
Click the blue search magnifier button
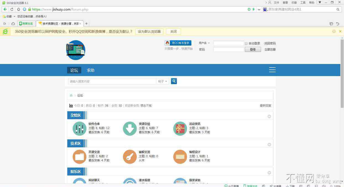(174, 81)
